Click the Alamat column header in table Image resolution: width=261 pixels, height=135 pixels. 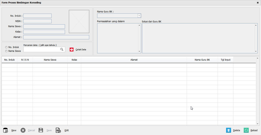click(134, 60)
